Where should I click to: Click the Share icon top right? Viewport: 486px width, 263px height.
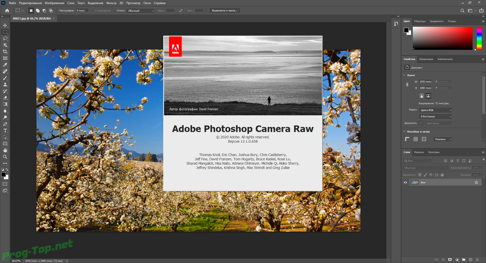[x=481, y=11]
